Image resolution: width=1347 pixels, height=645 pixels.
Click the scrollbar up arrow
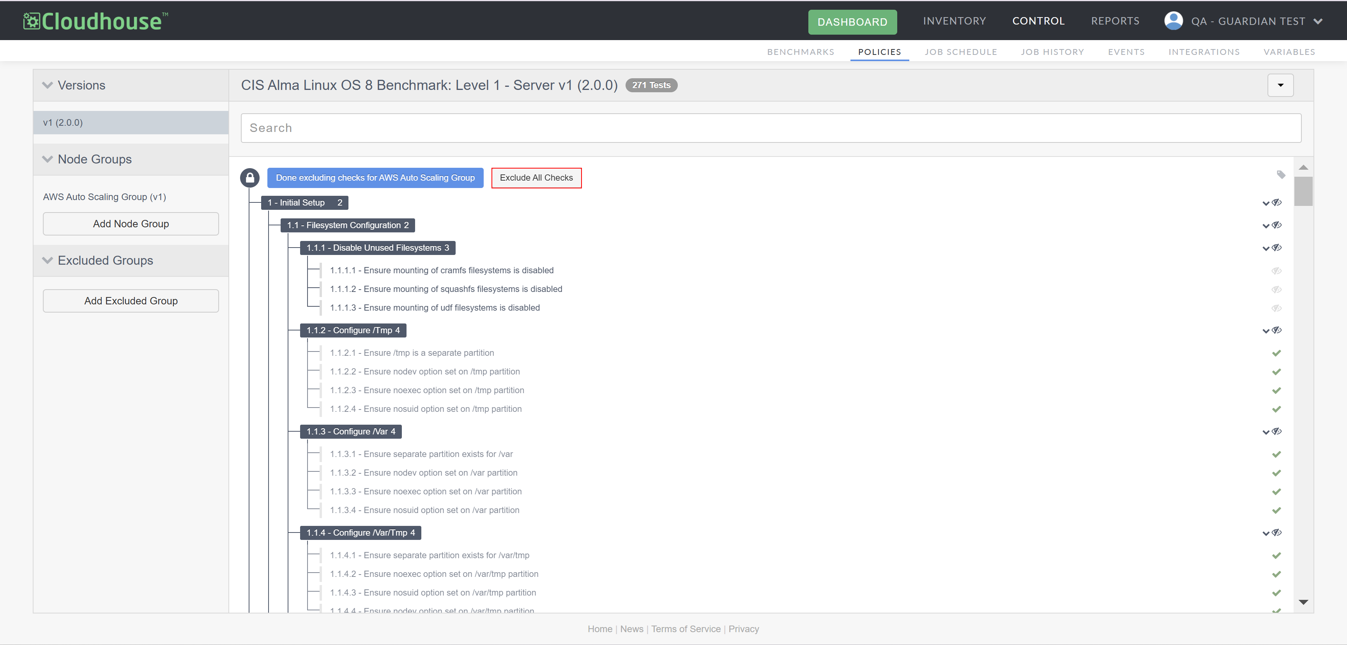[x=1303, y=167]
